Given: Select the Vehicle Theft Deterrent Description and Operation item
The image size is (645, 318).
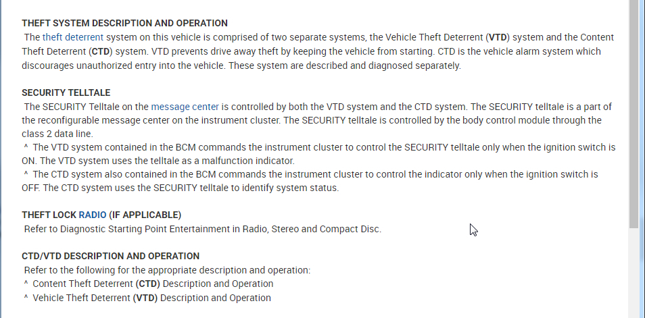Looking at the screenshot, I should tap(151, 298).
